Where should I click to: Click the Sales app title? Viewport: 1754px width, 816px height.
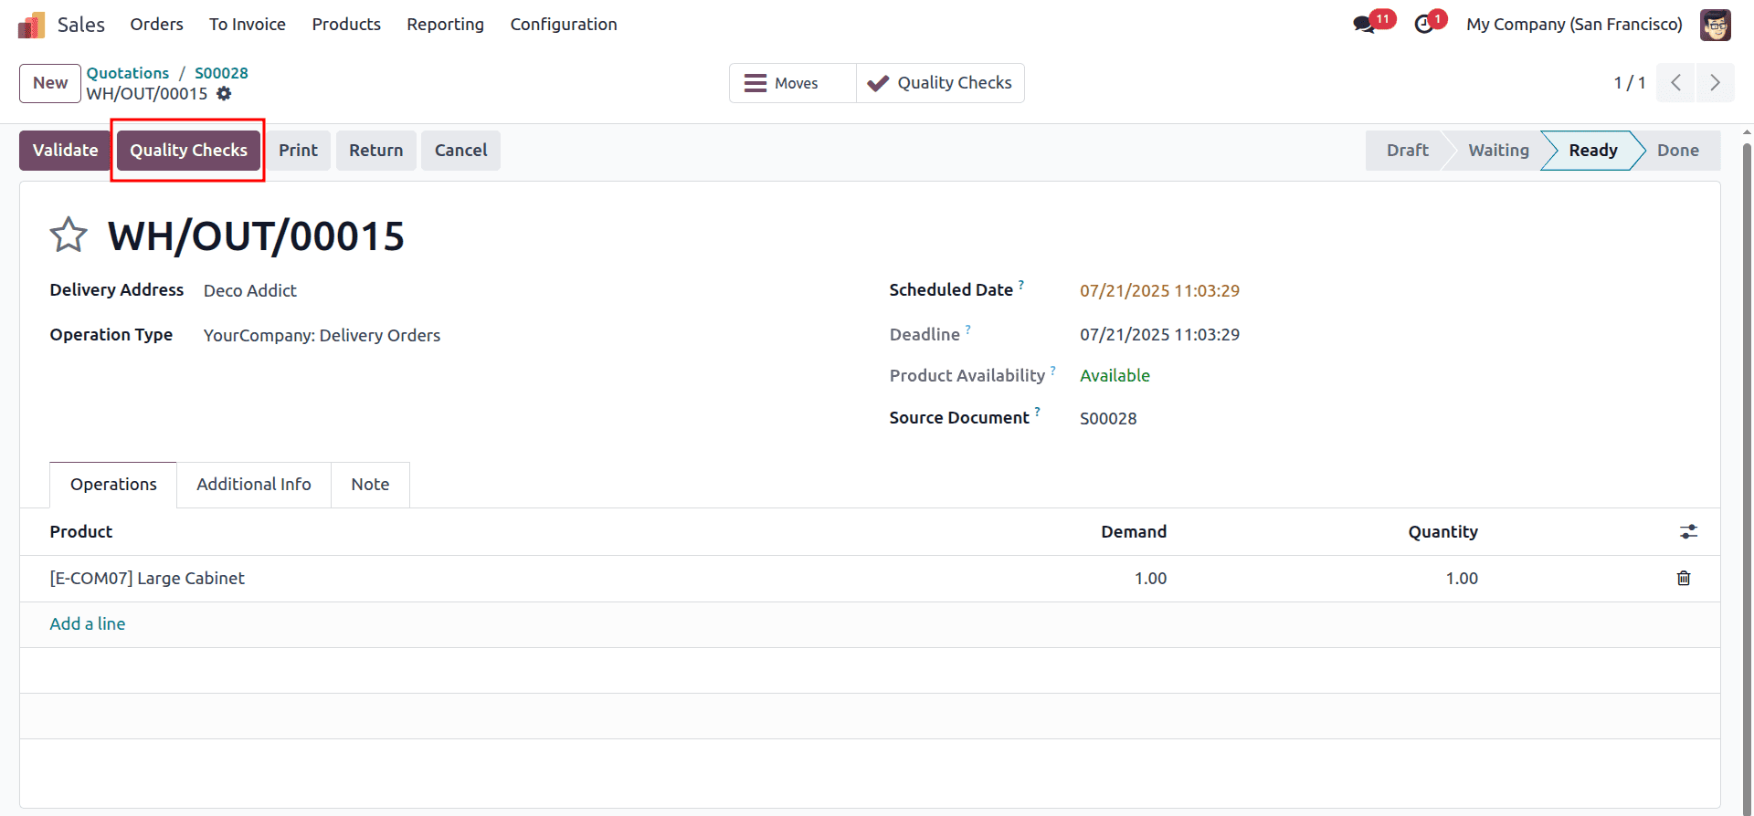(x=81, y=25)
